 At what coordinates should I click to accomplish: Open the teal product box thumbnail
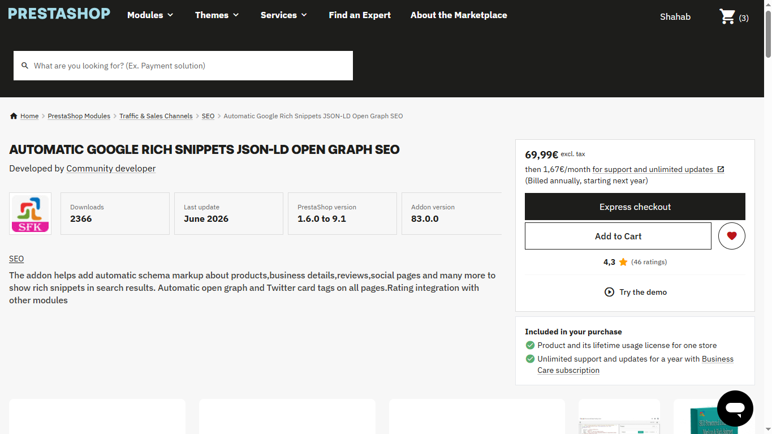pyautogui.click(x=714, y=416)
